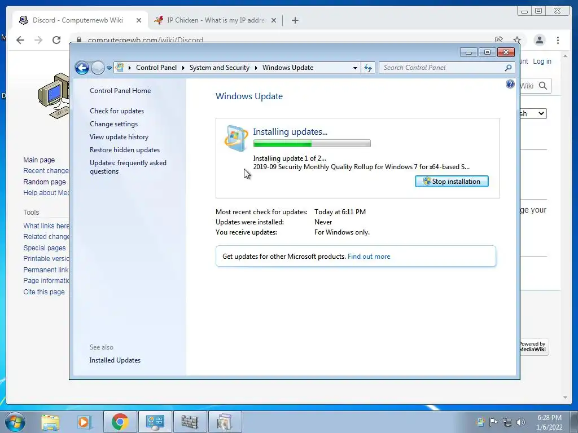This screenshot has height=433, width=578.
Task: Click Chrome forward button
Action: point(38,40)
